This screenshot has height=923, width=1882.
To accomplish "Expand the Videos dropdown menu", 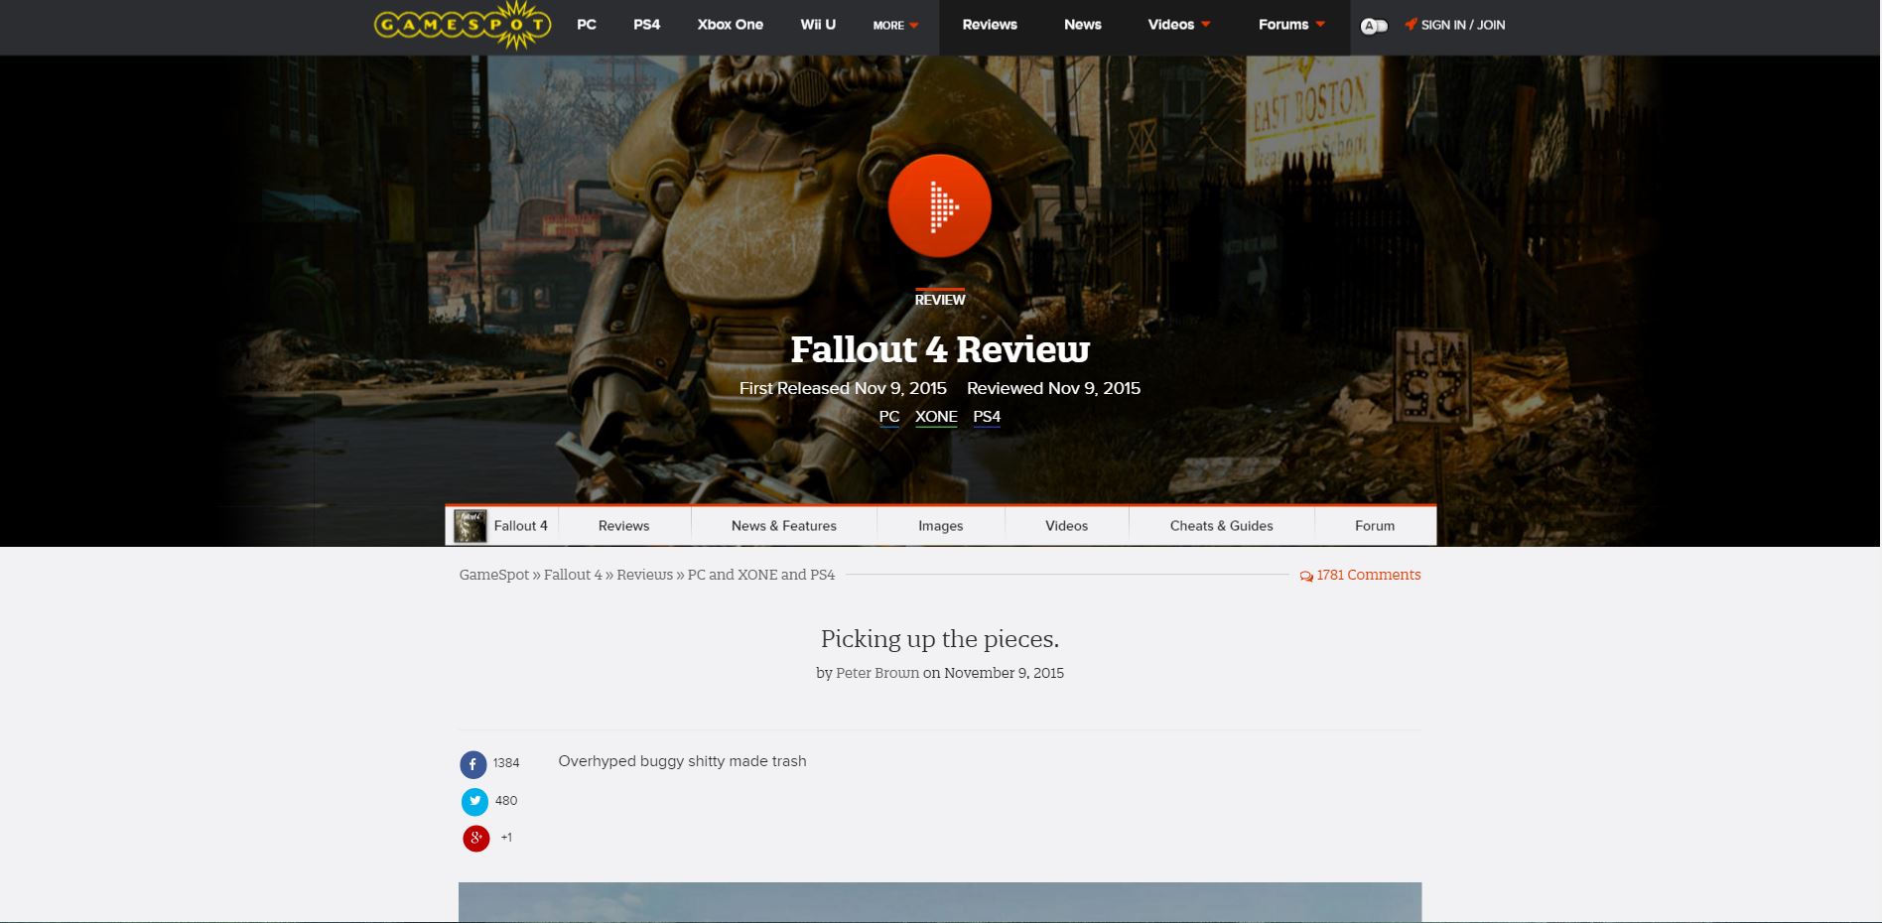I will [1178, 25].
